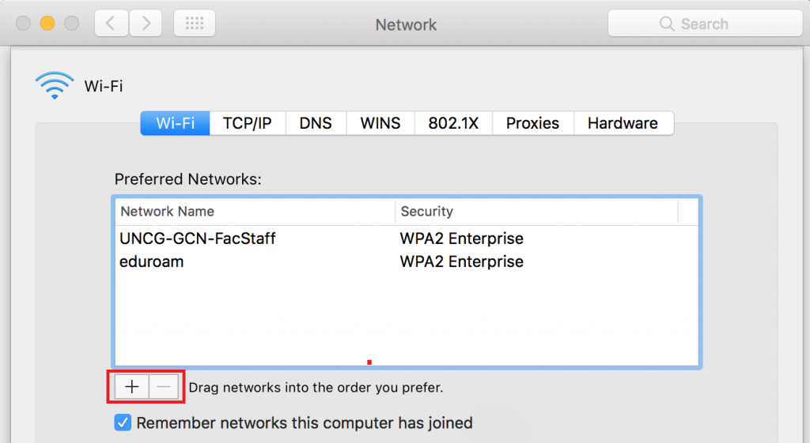The width and height of the screenshot is (810, 443).
Task: Open the 802.1X tab
Action: [454, 123]
